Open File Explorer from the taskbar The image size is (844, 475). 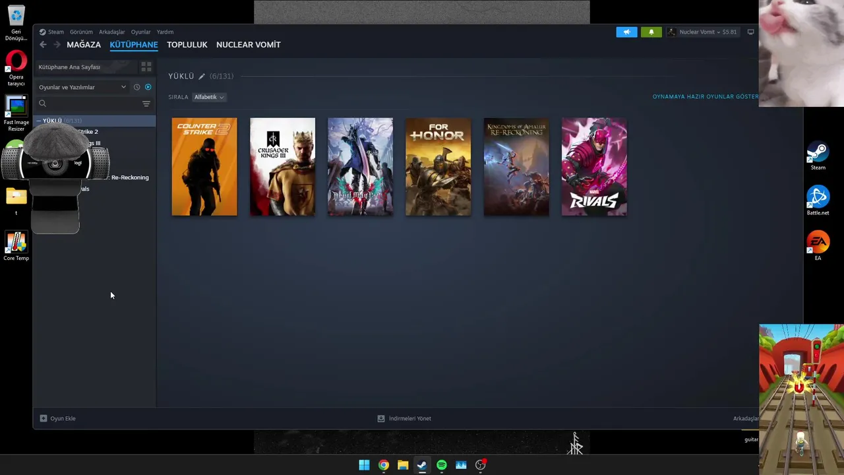click(403, 465)
